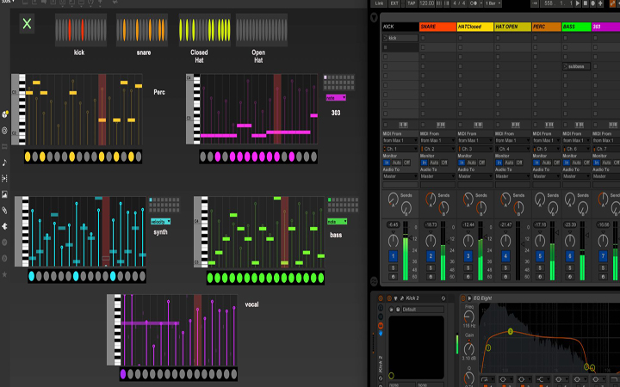The height and width of the screenshot is (387, 620).
Task: Click the Play button in Ableton transport
Action: coord(578,3)
